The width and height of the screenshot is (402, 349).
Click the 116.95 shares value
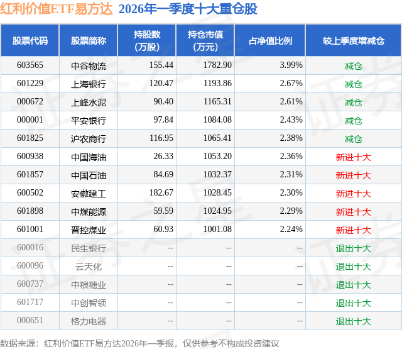(161, 138)
